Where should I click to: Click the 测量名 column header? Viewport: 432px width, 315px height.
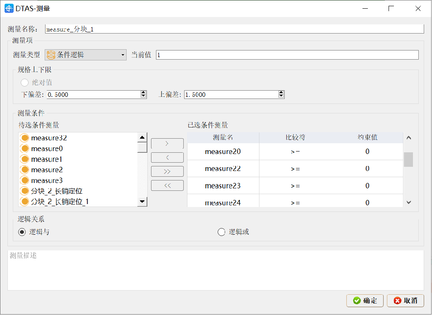(x=223, y=137)
